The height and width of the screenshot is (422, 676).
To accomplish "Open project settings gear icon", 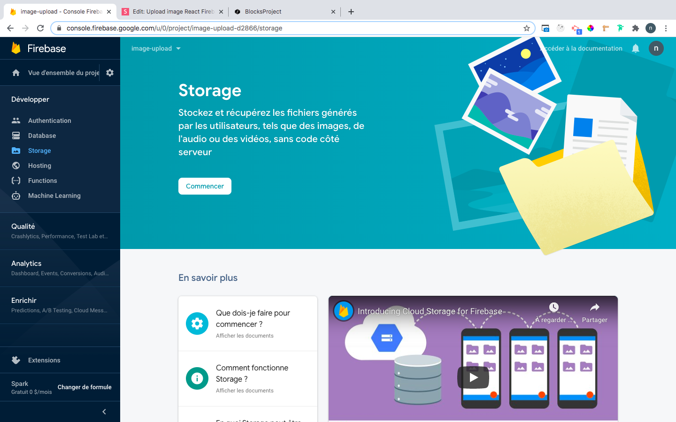I will 110,73.
